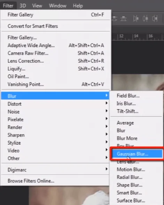Choose Radial Blur option
This screenshot has width=164, height=205.
pyautogui.click(x=136, y=177)
